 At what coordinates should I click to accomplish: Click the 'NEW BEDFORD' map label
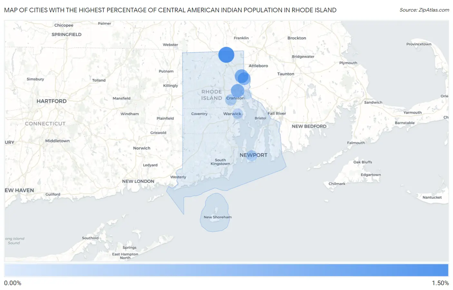[309, 126]
